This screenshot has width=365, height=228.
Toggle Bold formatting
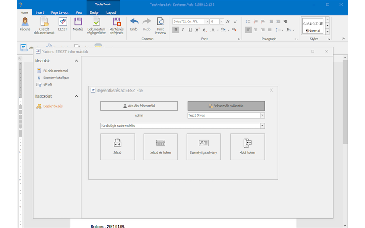[x=176, y=30]
